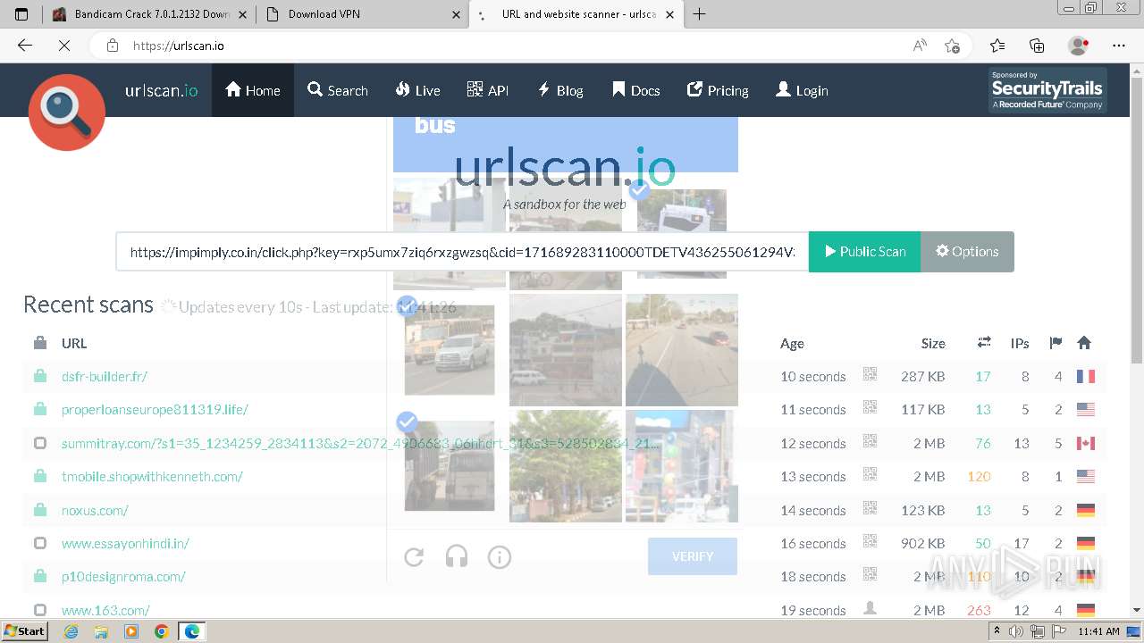Open a new browser tab
This screenshot has width=1144, height=643.
pyautogui.click(x=699, y=14)
